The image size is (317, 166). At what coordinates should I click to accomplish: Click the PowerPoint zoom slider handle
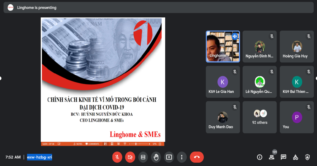[136, 144]
